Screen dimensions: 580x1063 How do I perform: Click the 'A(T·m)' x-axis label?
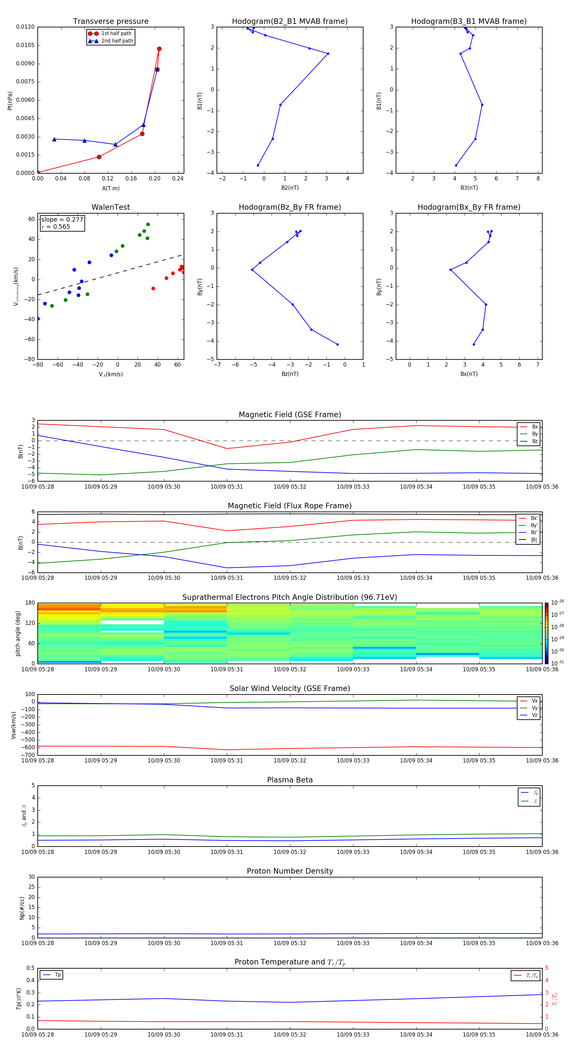111,188
